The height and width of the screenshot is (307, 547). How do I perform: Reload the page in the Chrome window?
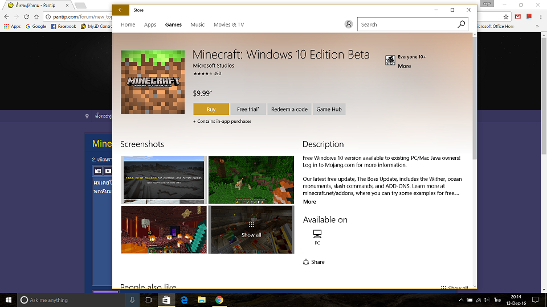click(x=27, y=16)
